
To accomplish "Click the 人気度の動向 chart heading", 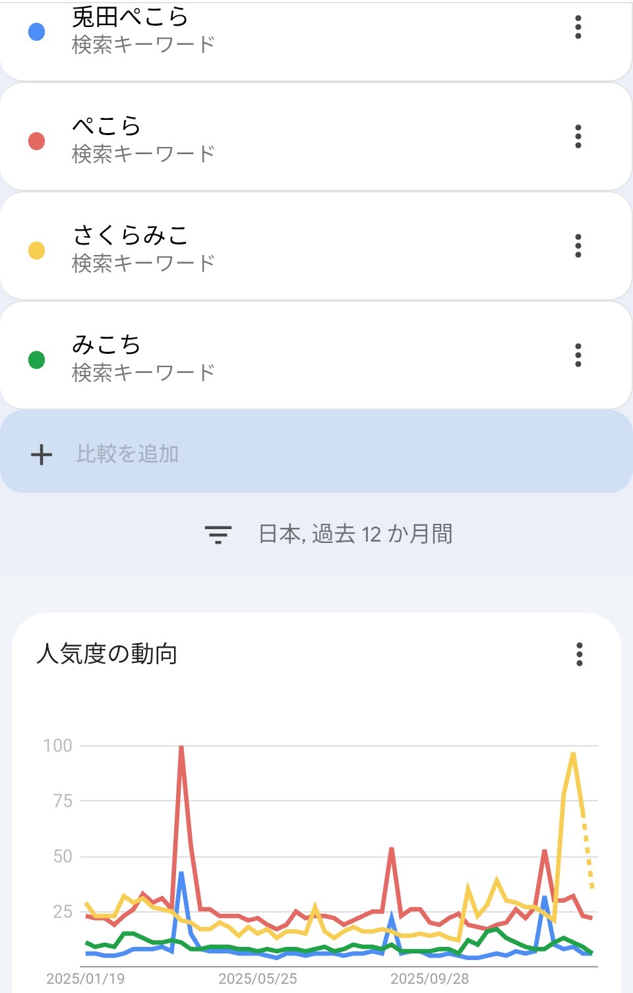I will click(x=107, y=654).
